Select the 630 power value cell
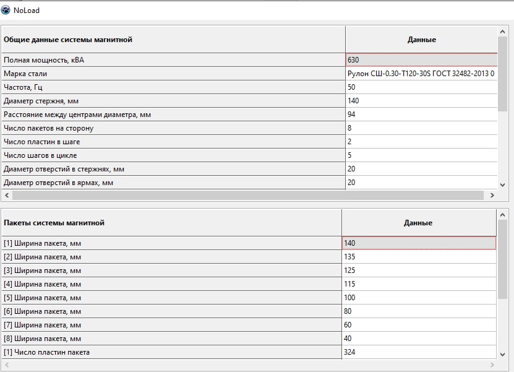The height and width of the screenshot is (372, 514). coord(421,59)
